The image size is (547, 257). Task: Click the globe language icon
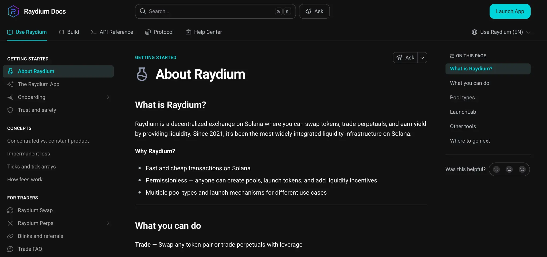pos(474,32)
